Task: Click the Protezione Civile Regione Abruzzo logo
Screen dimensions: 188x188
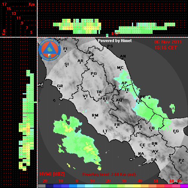Action: coord(50,50)
